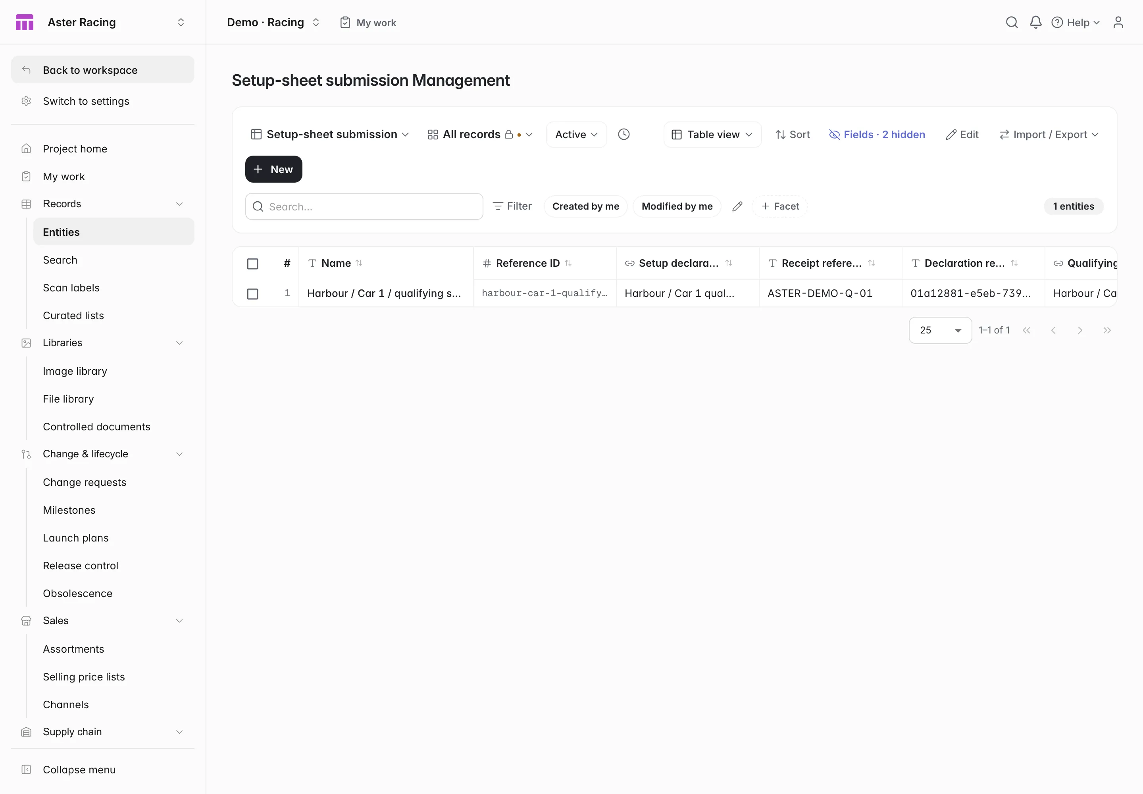Sort by the Declaration reference column arrows

(1014, 263)
